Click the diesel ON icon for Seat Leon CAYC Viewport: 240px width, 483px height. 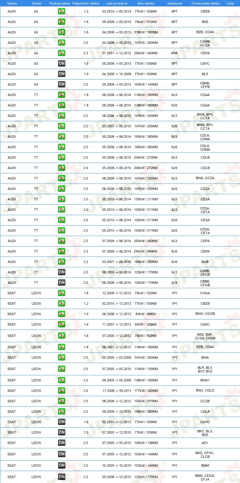(62, 422)
